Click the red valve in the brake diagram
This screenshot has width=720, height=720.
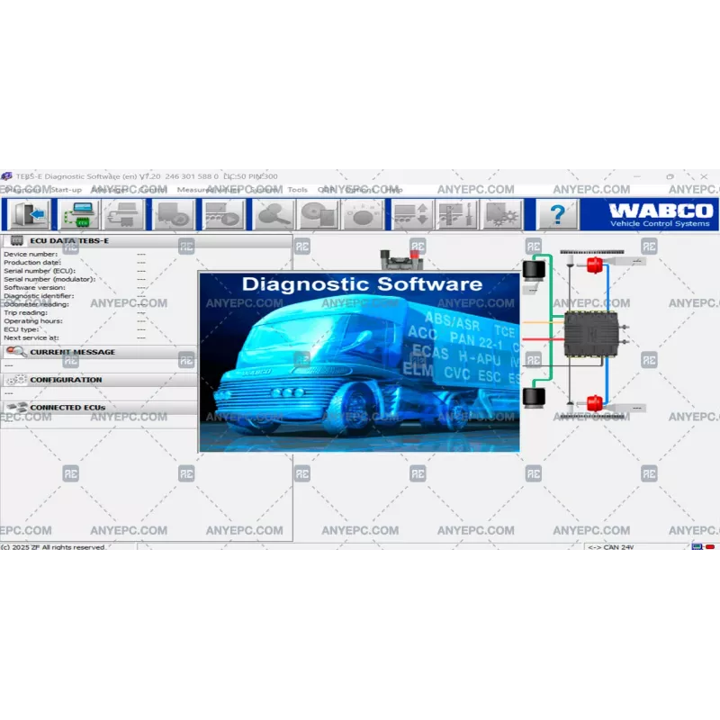click(x=594, y=265)
